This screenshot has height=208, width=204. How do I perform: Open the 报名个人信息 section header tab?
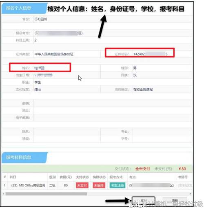coord(24,8)
